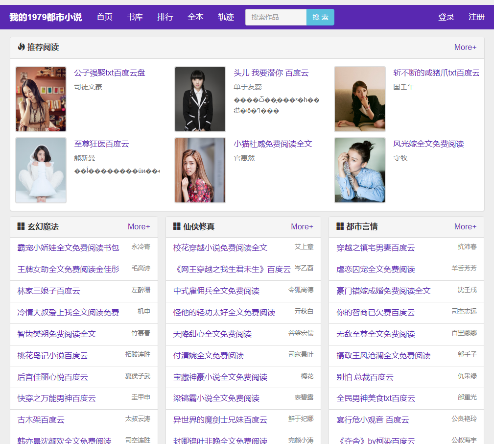Open 王牌女助全文免费阅读金佳彤
The image size is (494, 444).
[x=69, y=270]
